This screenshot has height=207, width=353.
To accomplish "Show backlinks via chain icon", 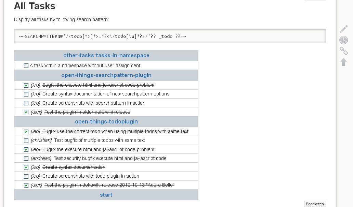I will 343,51.
